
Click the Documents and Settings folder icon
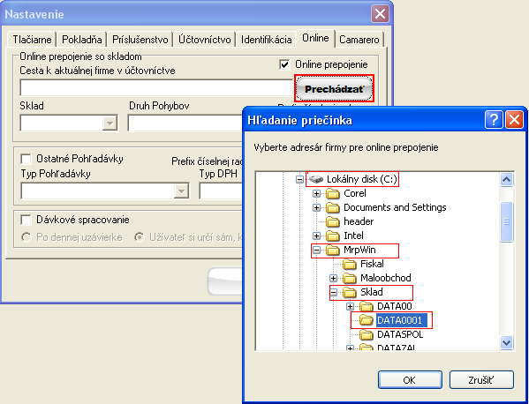333,208
